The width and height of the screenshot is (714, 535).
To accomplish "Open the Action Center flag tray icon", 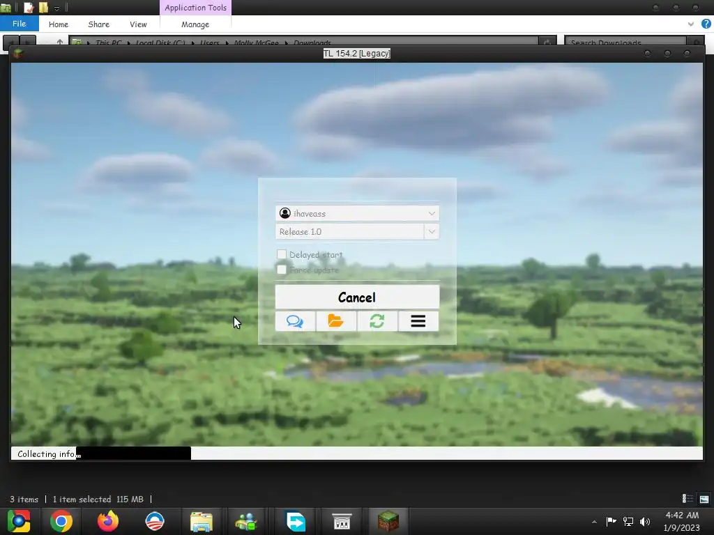I will [611, 521].
